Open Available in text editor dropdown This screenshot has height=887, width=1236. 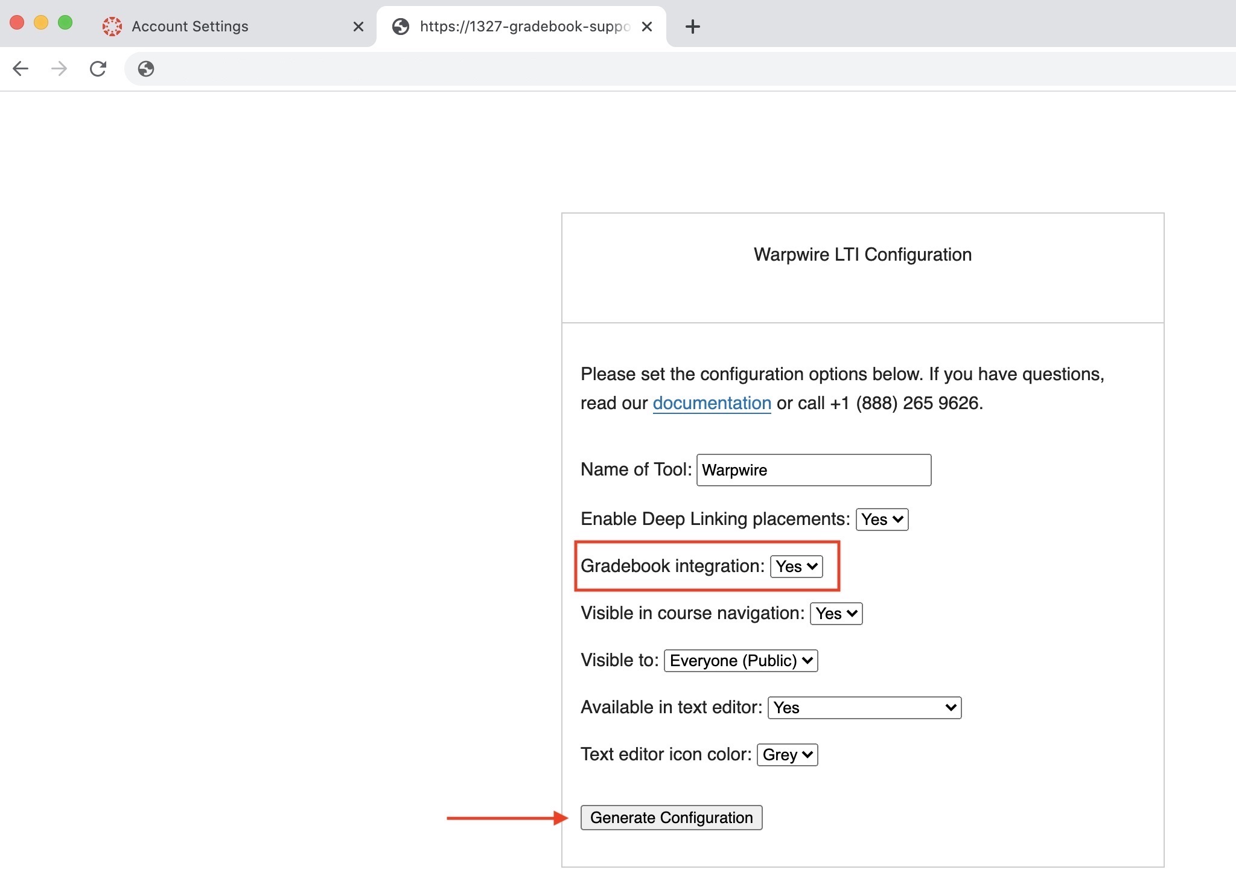pos(864,708)
